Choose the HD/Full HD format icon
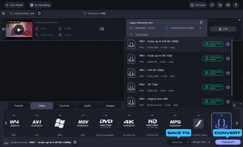The width and height of the screenshot is (243, 147). click(152, 123)
